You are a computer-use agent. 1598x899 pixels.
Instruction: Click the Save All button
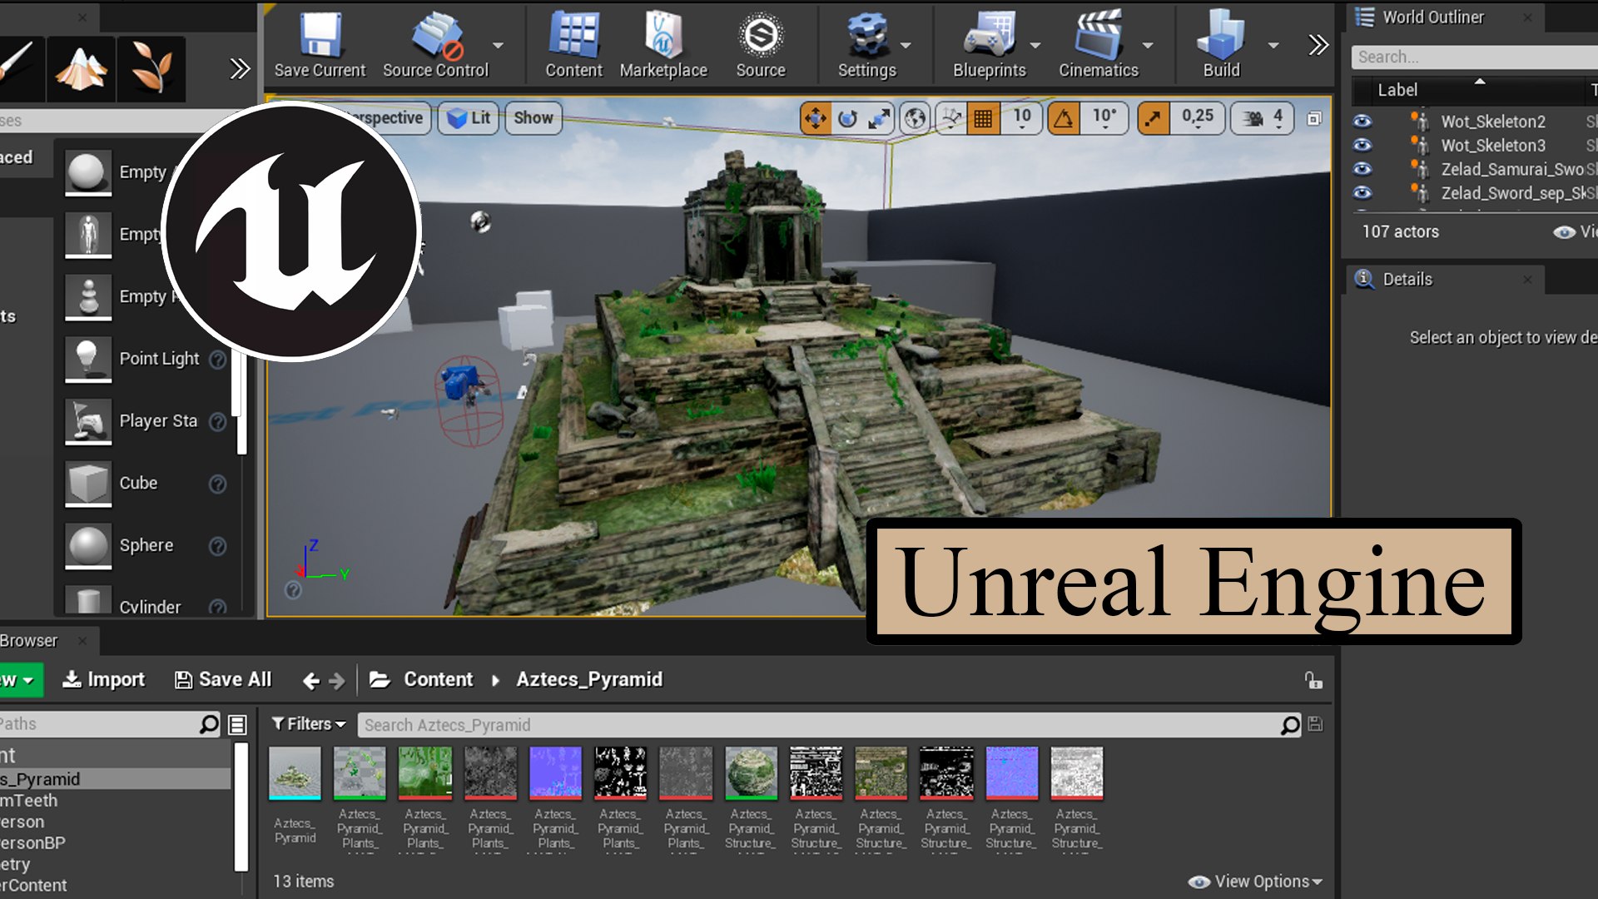click(x=223, y=680)
